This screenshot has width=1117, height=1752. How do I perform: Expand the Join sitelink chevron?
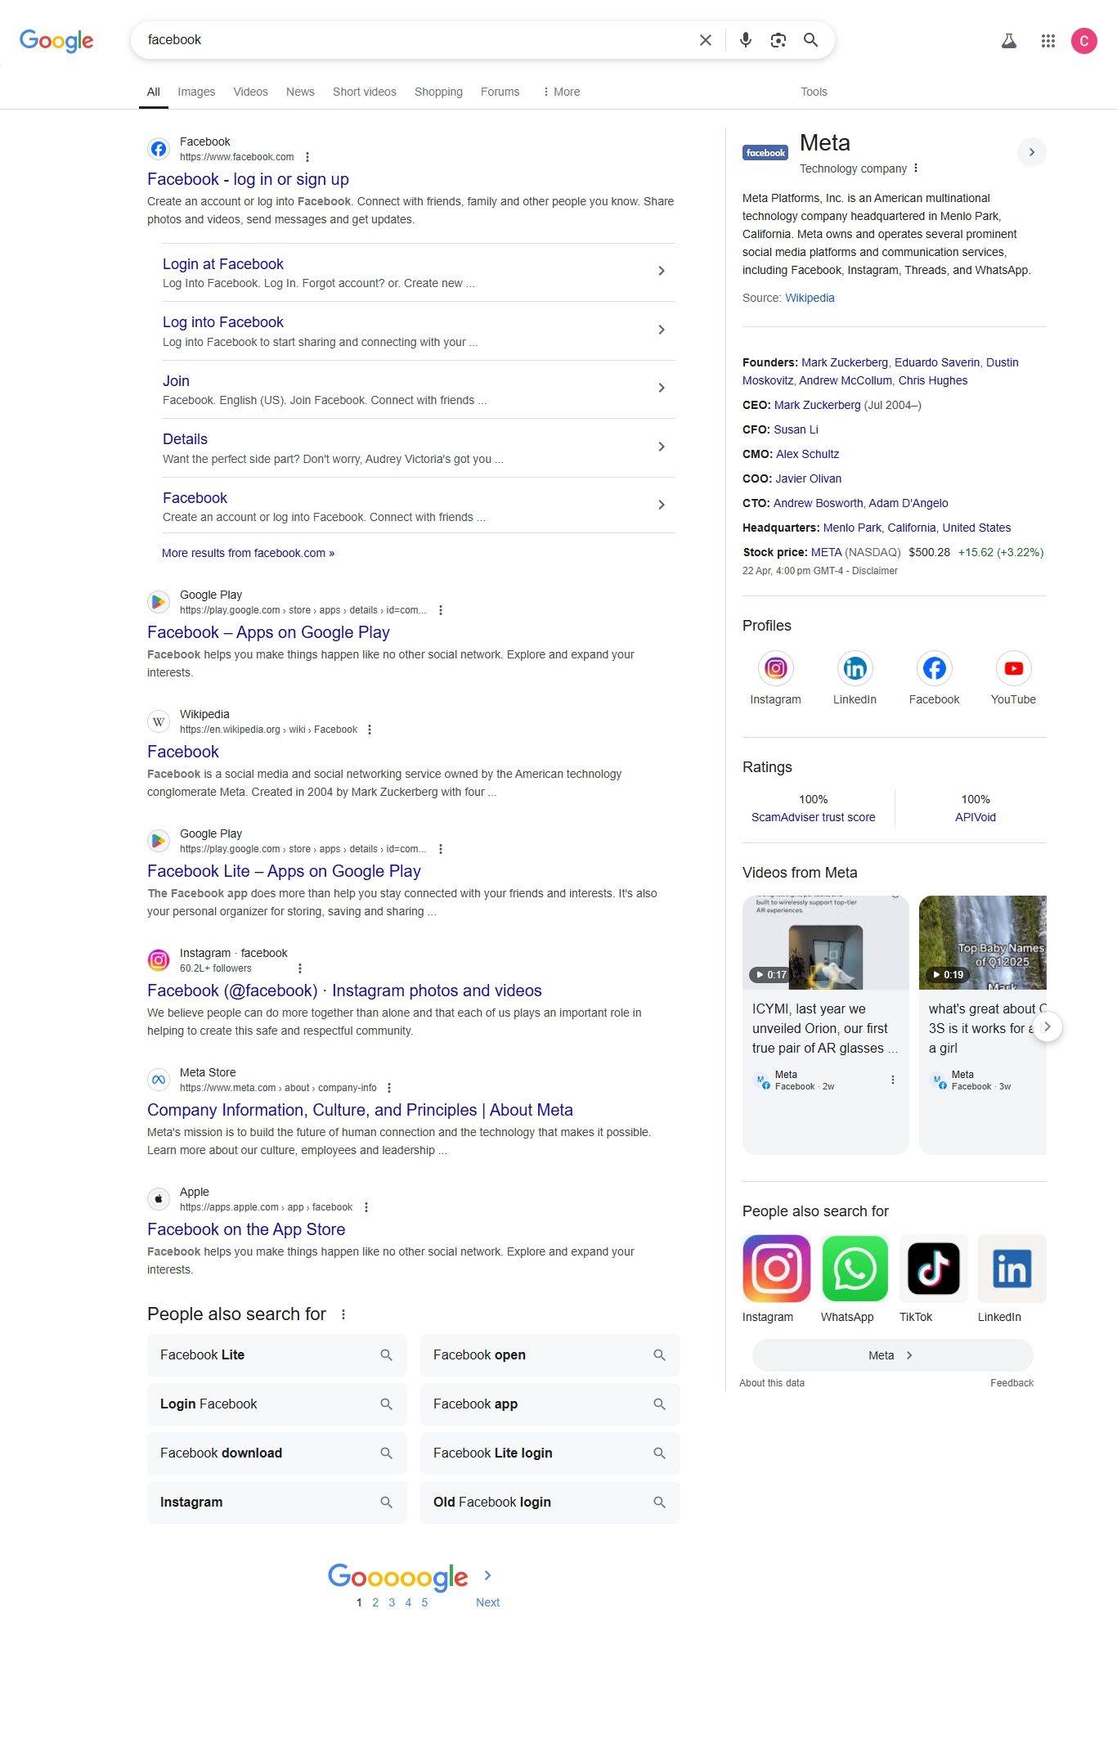click(x=662, y=388)
